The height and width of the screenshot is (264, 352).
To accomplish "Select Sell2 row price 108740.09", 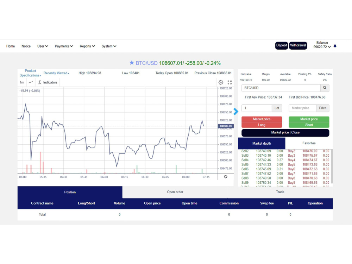I will tap(263, 151).
